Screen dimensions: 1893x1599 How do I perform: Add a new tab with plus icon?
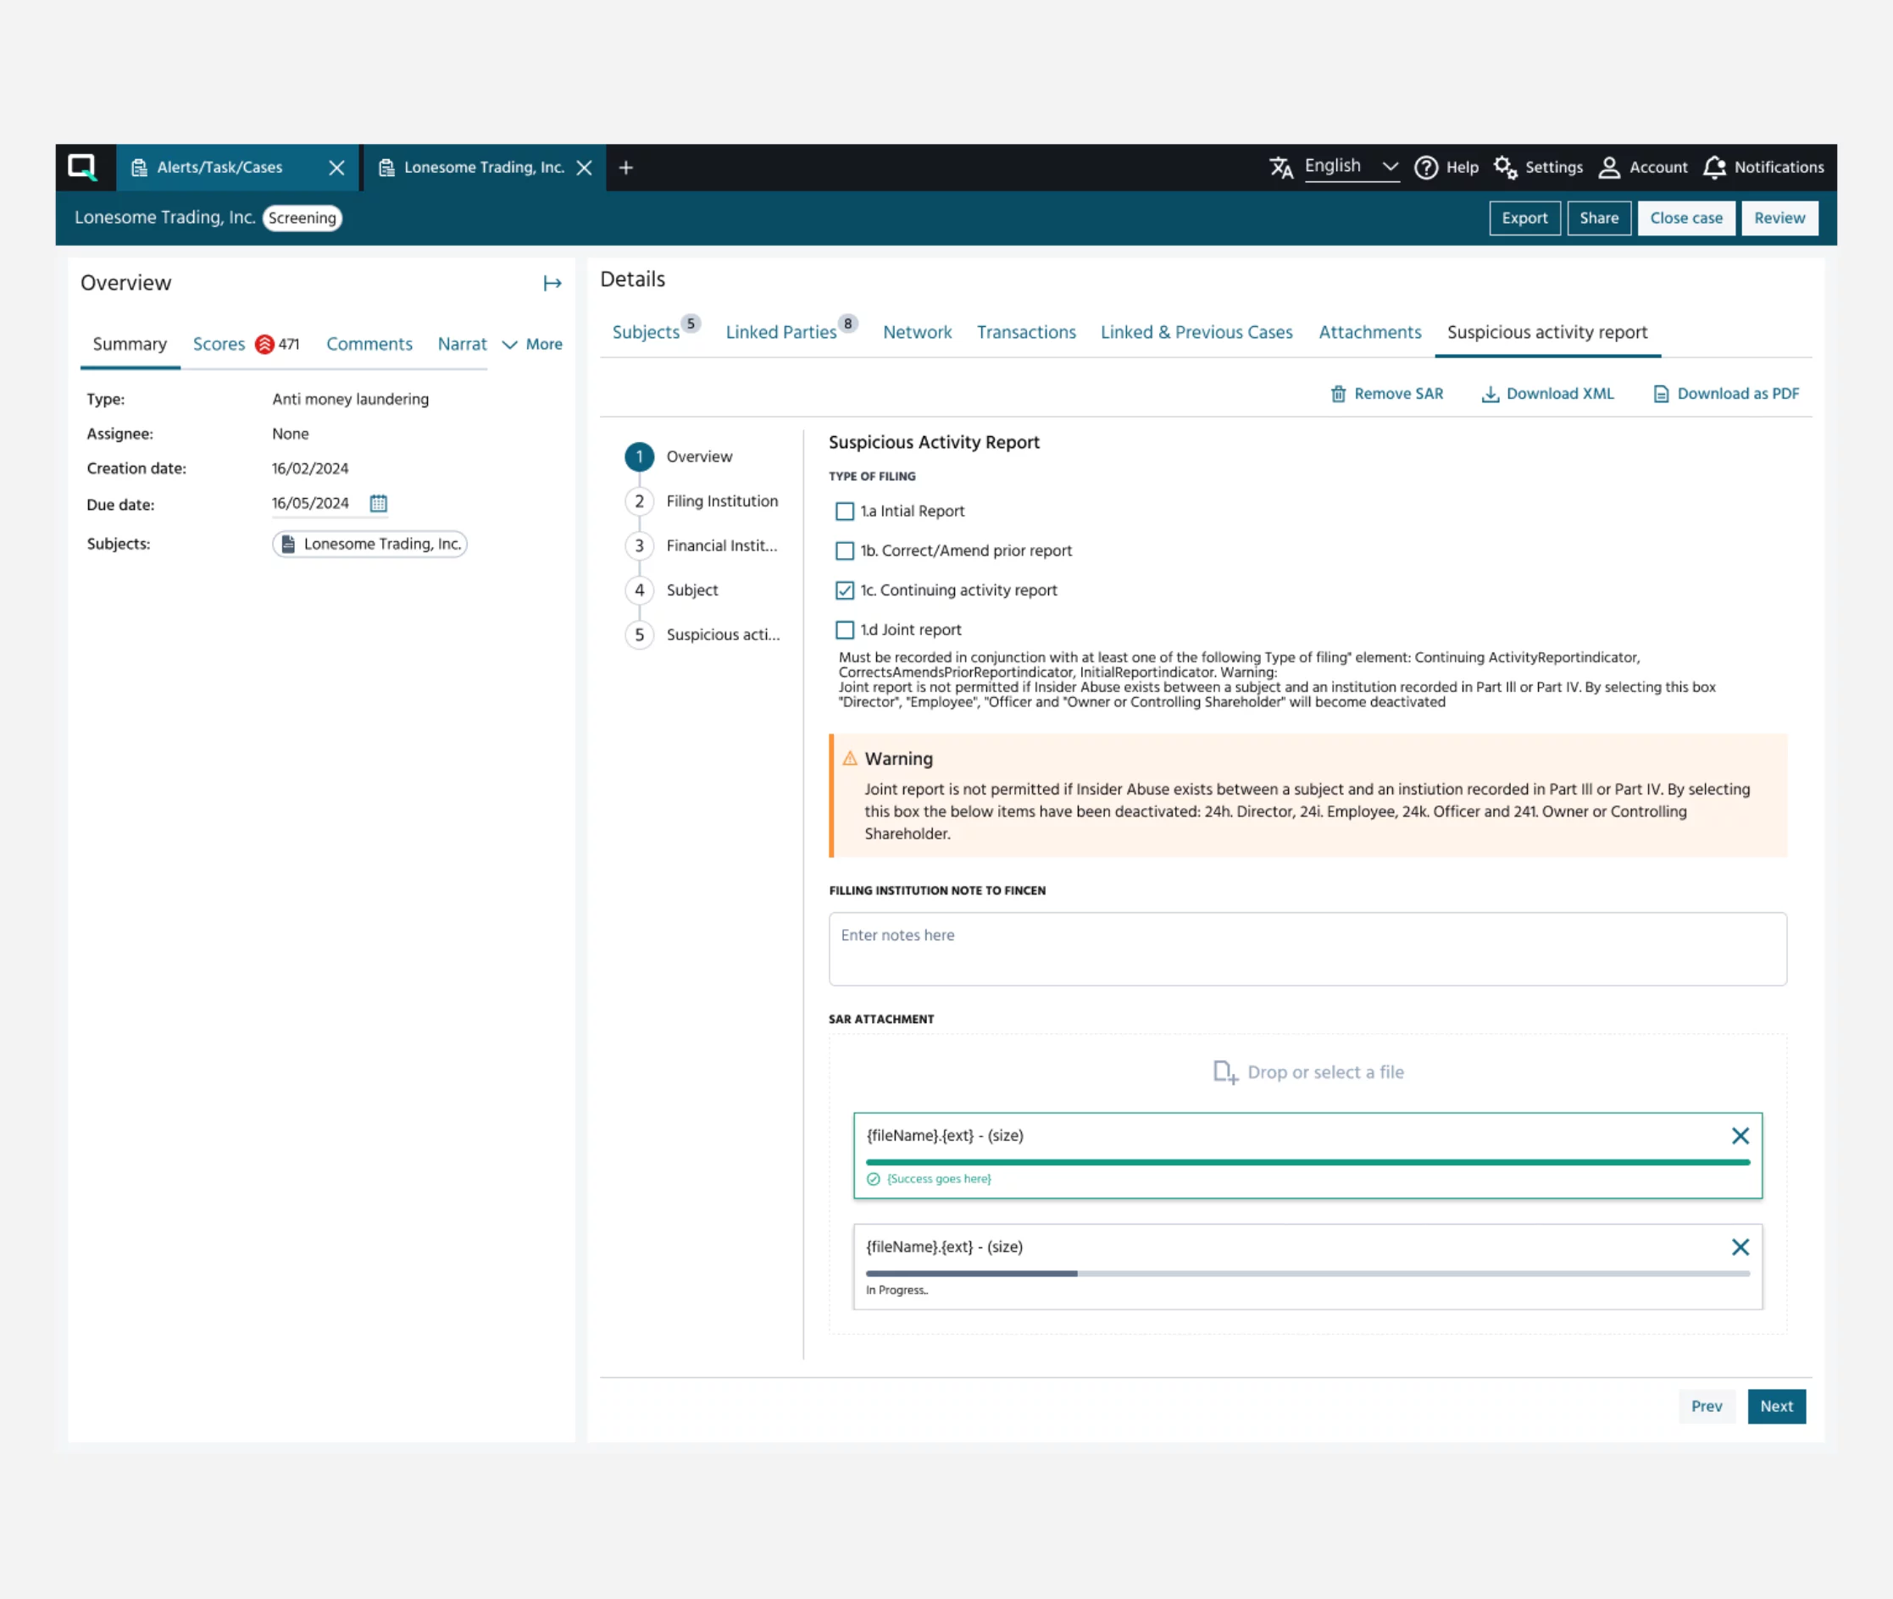pos(626,168)
